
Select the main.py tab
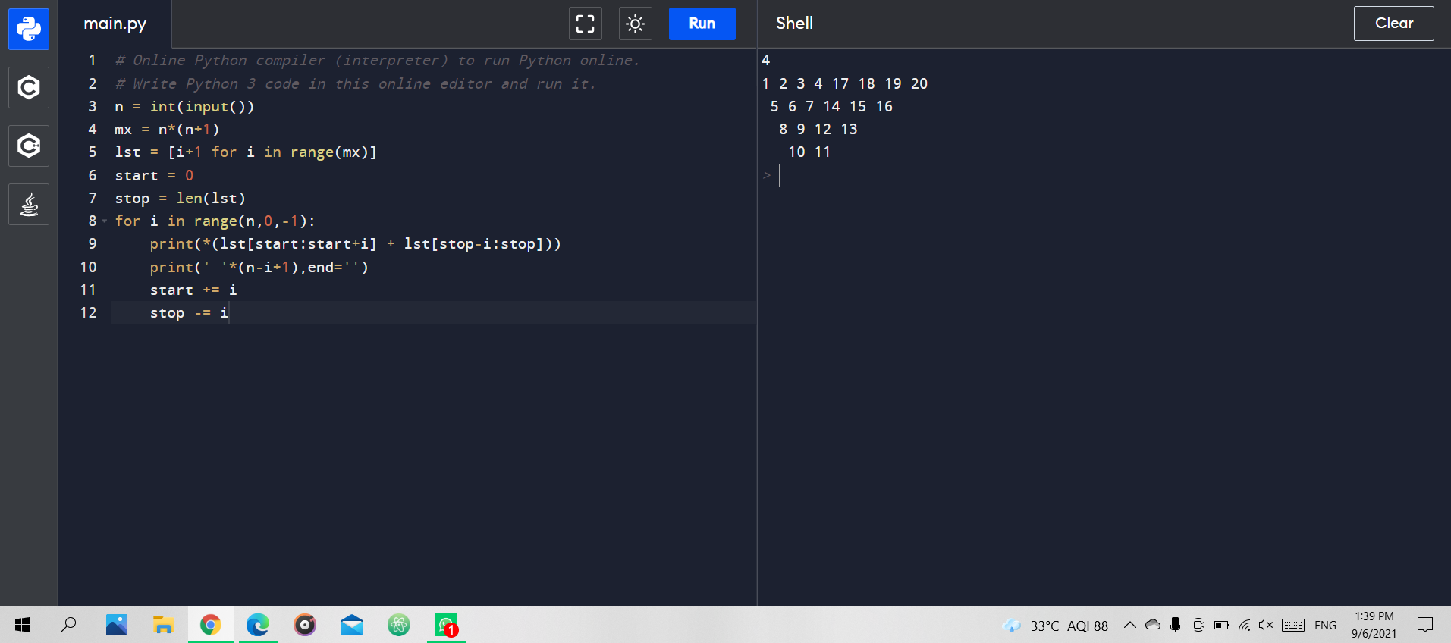point(115,24)
